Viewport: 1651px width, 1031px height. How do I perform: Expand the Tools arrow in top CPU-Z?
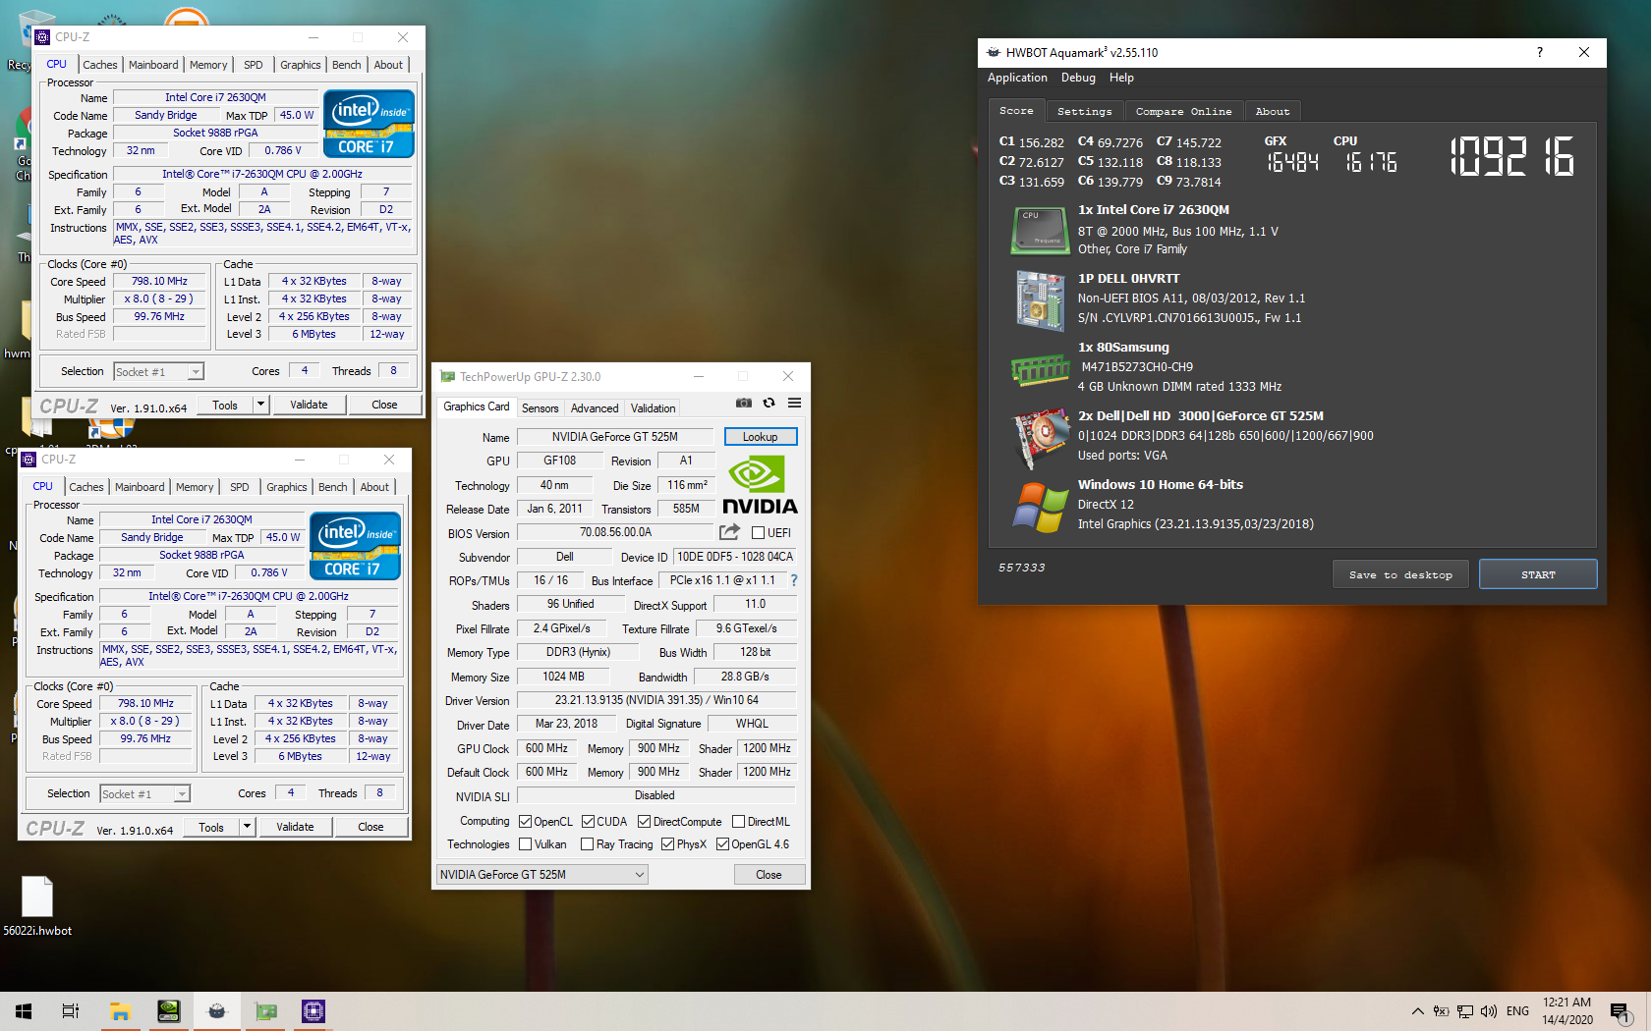(x=260, y=405)
